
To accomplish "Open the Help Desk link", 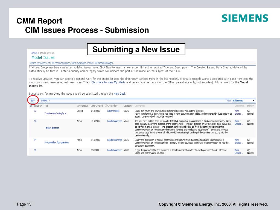I will click(120, 94).
